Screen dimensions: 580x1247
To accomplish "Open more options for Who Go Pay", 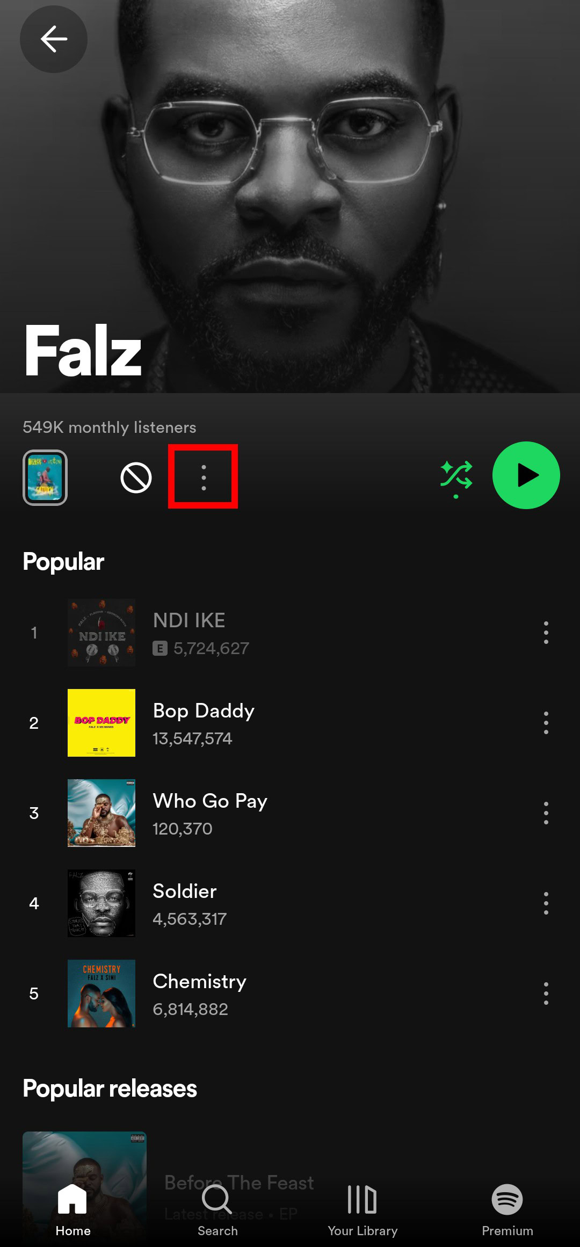I will pyautogui.click(x=546, y=813).
